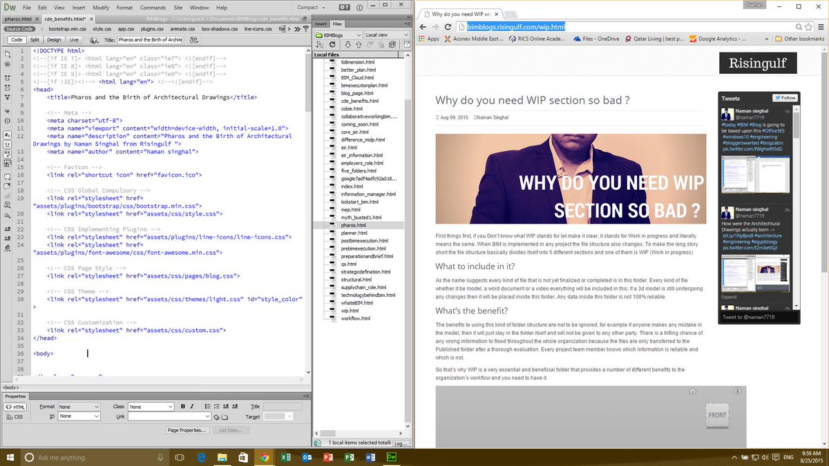Image resolution: width=829 pixels, height=466 pixels.
Task: Get files from the remote server
Action: point(348,45)
